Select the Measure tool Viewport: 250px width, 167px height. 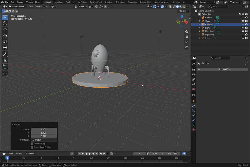pyautogui.click(x=5, y=60)
